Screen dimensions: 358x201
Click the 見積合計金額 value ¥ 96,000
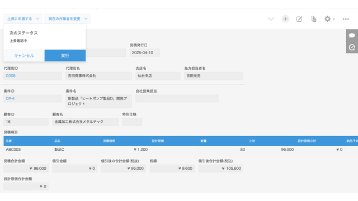(26, 169)
